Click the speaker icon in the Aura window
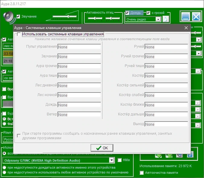Screen dimensions: 204x178 [9, 18]
